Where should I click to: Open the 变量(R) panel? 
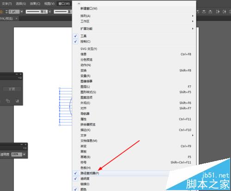tap(134, 76)
